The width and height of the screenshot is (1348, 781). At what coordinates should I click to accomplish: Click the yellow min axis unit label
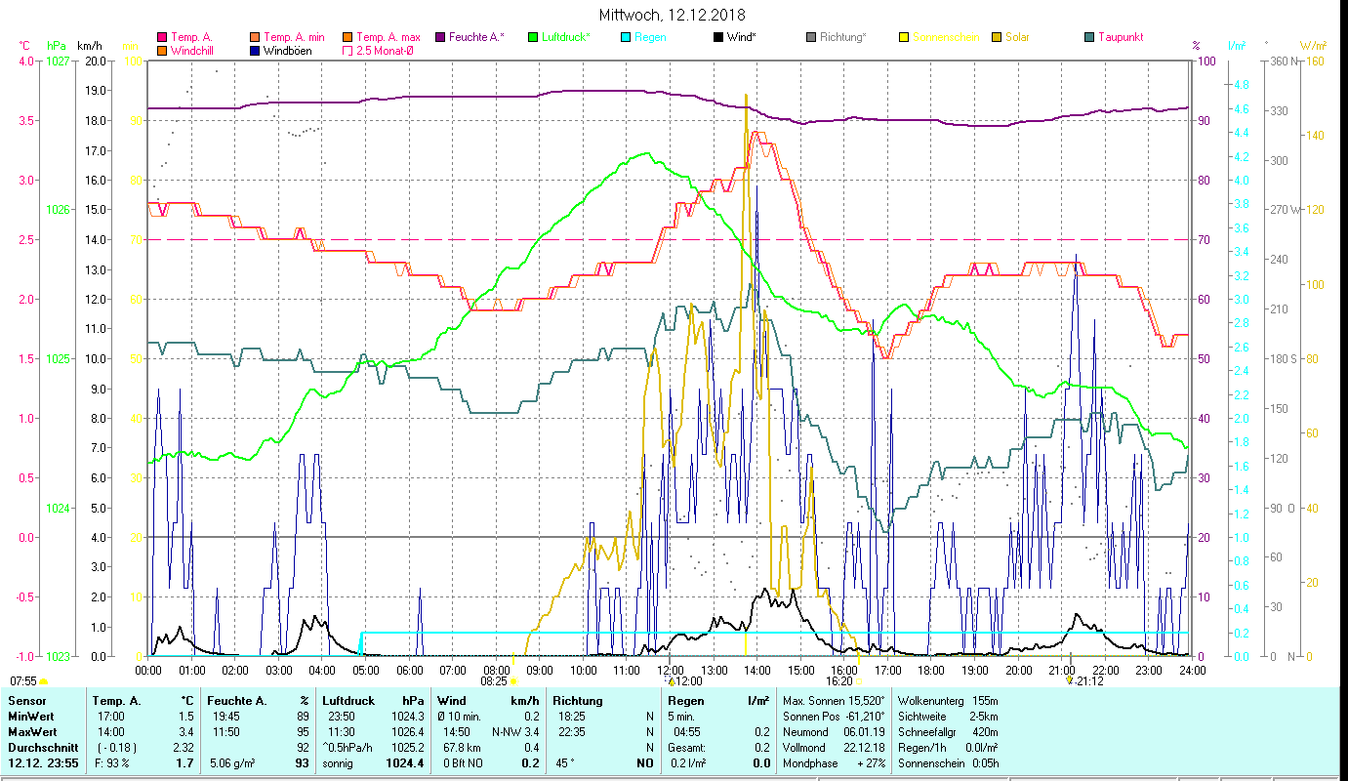pos(130,46)
